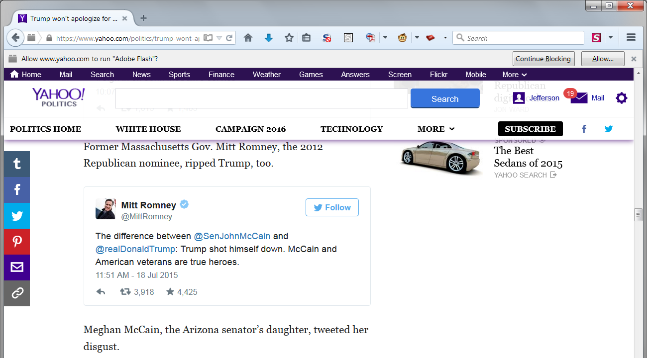Open Technology navigation item
The width and height of the screenshot is (649, 358).
pyautogui.click(x=352, y=129)
